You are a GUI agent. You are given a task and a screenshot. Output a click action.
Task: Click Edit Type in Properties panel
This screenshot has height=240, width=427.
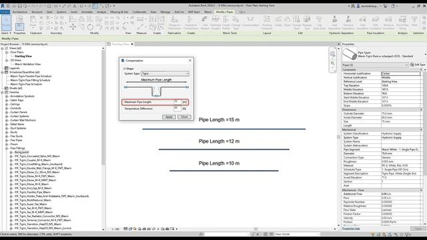pyautogui.click(x=418, y=65)
